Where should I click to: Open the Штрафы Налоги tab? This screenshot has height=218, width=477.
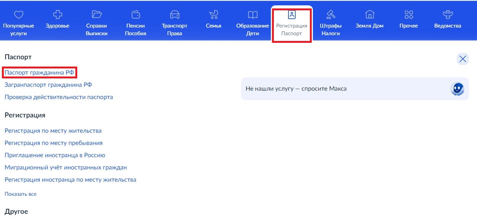coord(330,23)
